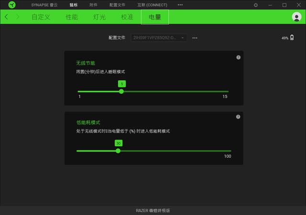Close the Synapse window
The height and width of the screenshot is (215, 306).
pos(298,5)
